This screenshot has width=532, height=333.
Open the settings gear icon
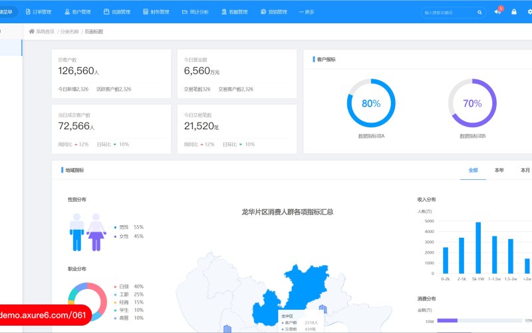click(x=529, y=12)
